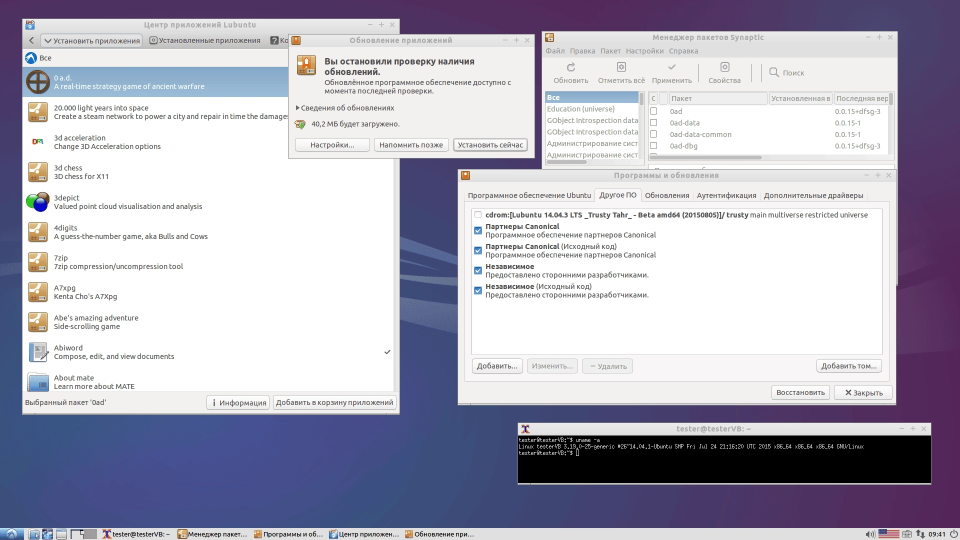Click the Восстановить button
Viewport: 960px width, 540px height.
click(800, 392)
